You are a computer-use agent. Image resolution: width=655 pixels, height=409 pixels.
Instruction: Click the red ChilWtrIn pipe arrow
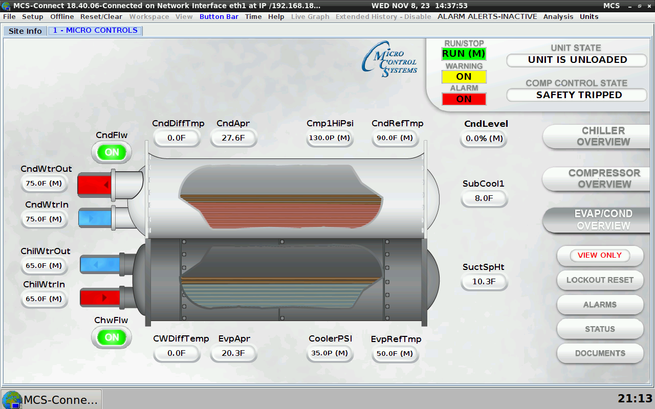coord(100,297)
